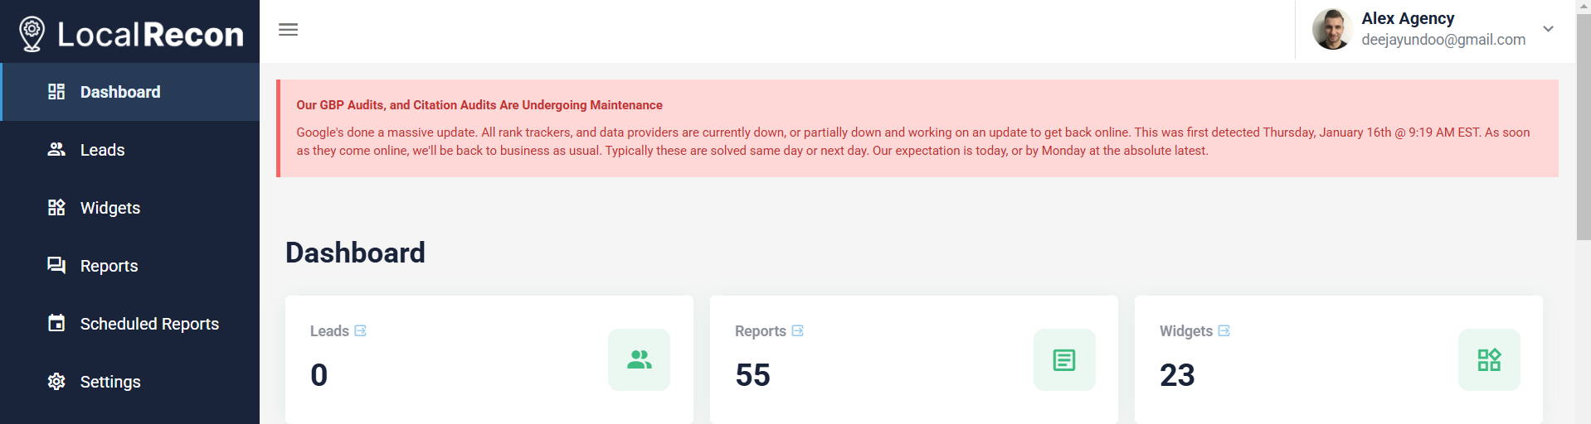Toggle the hamburger sidebar menu
This screenshot has height=424, width=1591.
pos(288,30)
